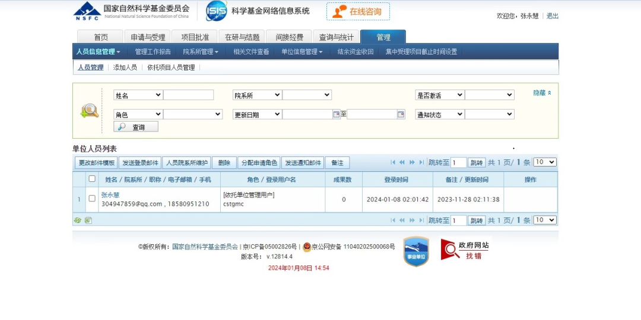Click the green refresh icon below table
Screen dimensions: 641x320
point(78,220)
